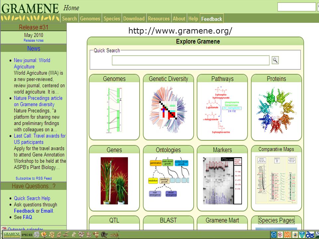This screenshot has width=319, height=239.
Task: Open the FAQ link
Action: click(27, 217)
